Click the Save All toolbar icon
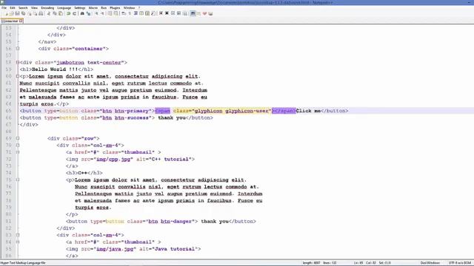The height and width of the screenshot is (266, 474). click(23, 13)
